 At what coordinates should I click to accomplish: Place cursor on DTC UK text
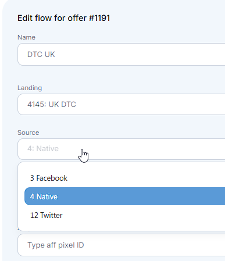click(41, 55)
